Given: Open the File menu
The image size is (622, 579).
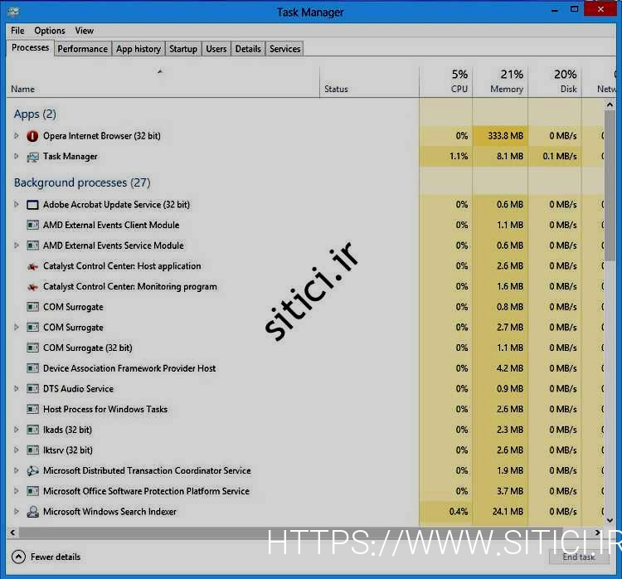Looking at the screenshot, I should coord(17,31).
